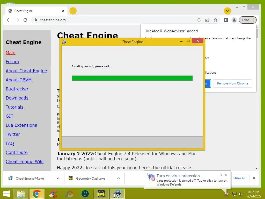The height and width of the screenshot is (199, 265).
Task: Open the GIT link
Action: tap(9, 116)
